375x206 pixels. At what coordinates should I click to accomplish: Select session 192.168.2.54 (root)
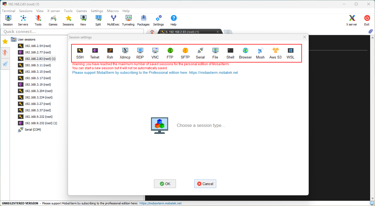pos(34,46)
